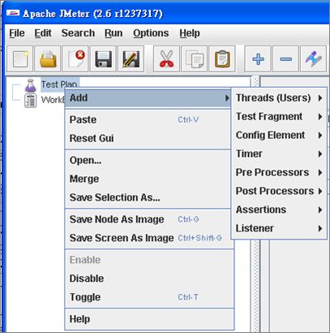Click the Expand All plus icon
The image size is (330, 333).
pos(258,58)
